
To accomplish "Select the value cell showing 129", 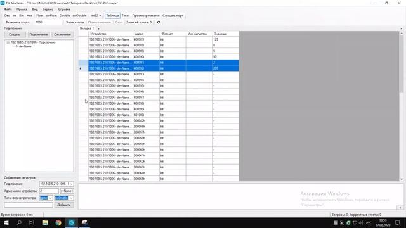I will pyautogui.click(x=225, y=39).
